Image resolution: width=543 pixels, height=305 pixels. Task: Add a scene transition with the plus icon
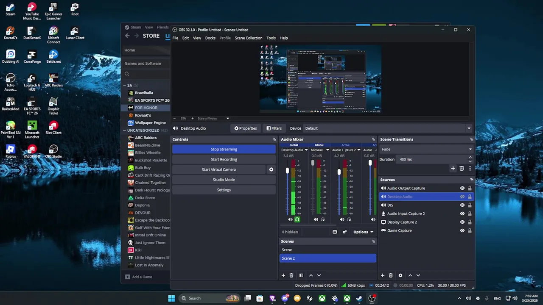(453, 169)
